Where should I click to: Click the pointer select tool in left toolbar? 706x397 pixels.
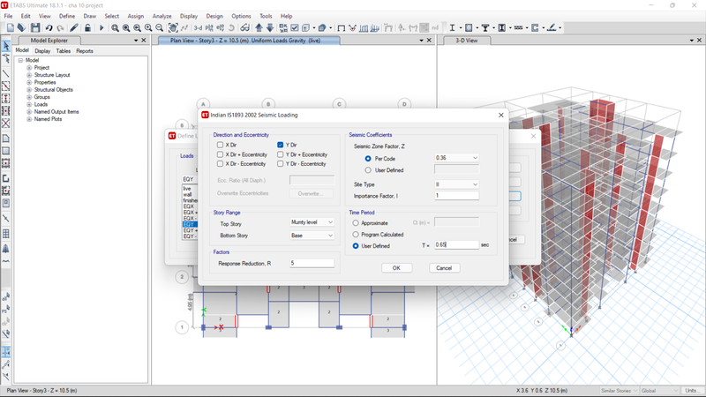click(6, 46)
